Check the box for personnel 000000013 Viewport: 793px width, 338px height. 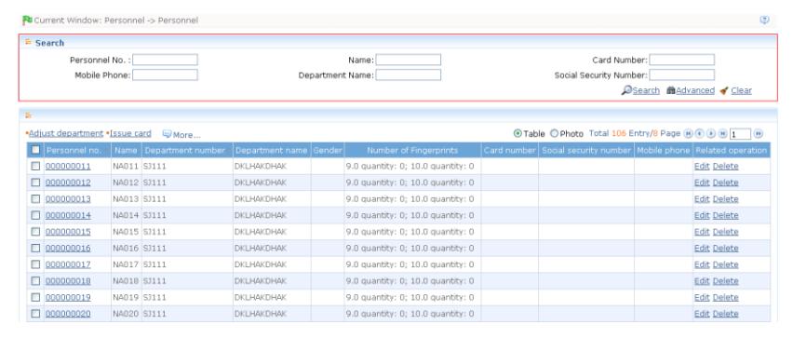point(35,199)
